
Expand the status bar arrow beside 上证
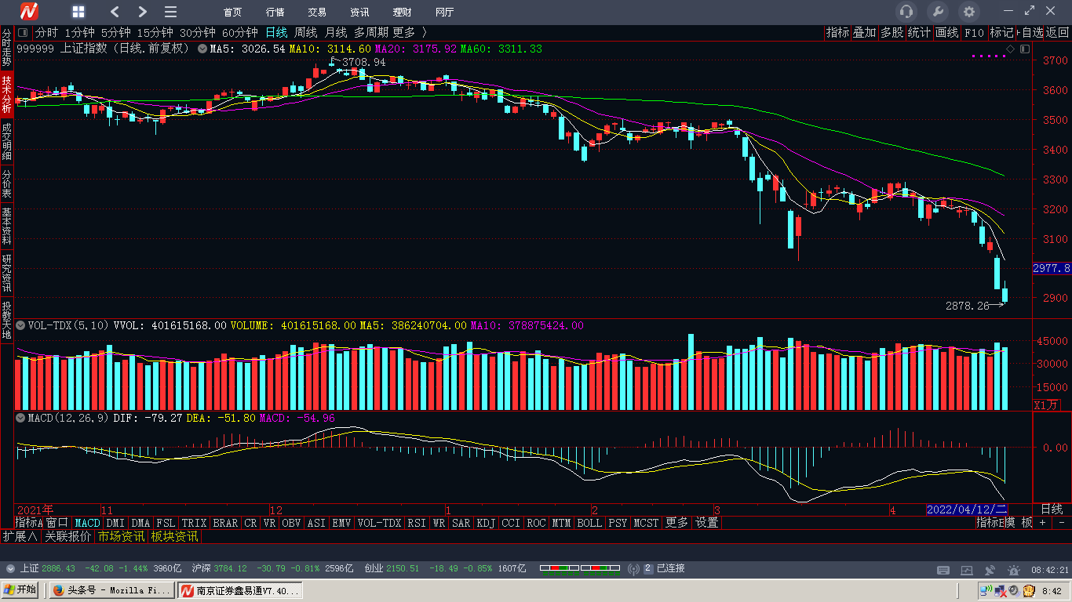pyautogui.click(x=10, y=568)
